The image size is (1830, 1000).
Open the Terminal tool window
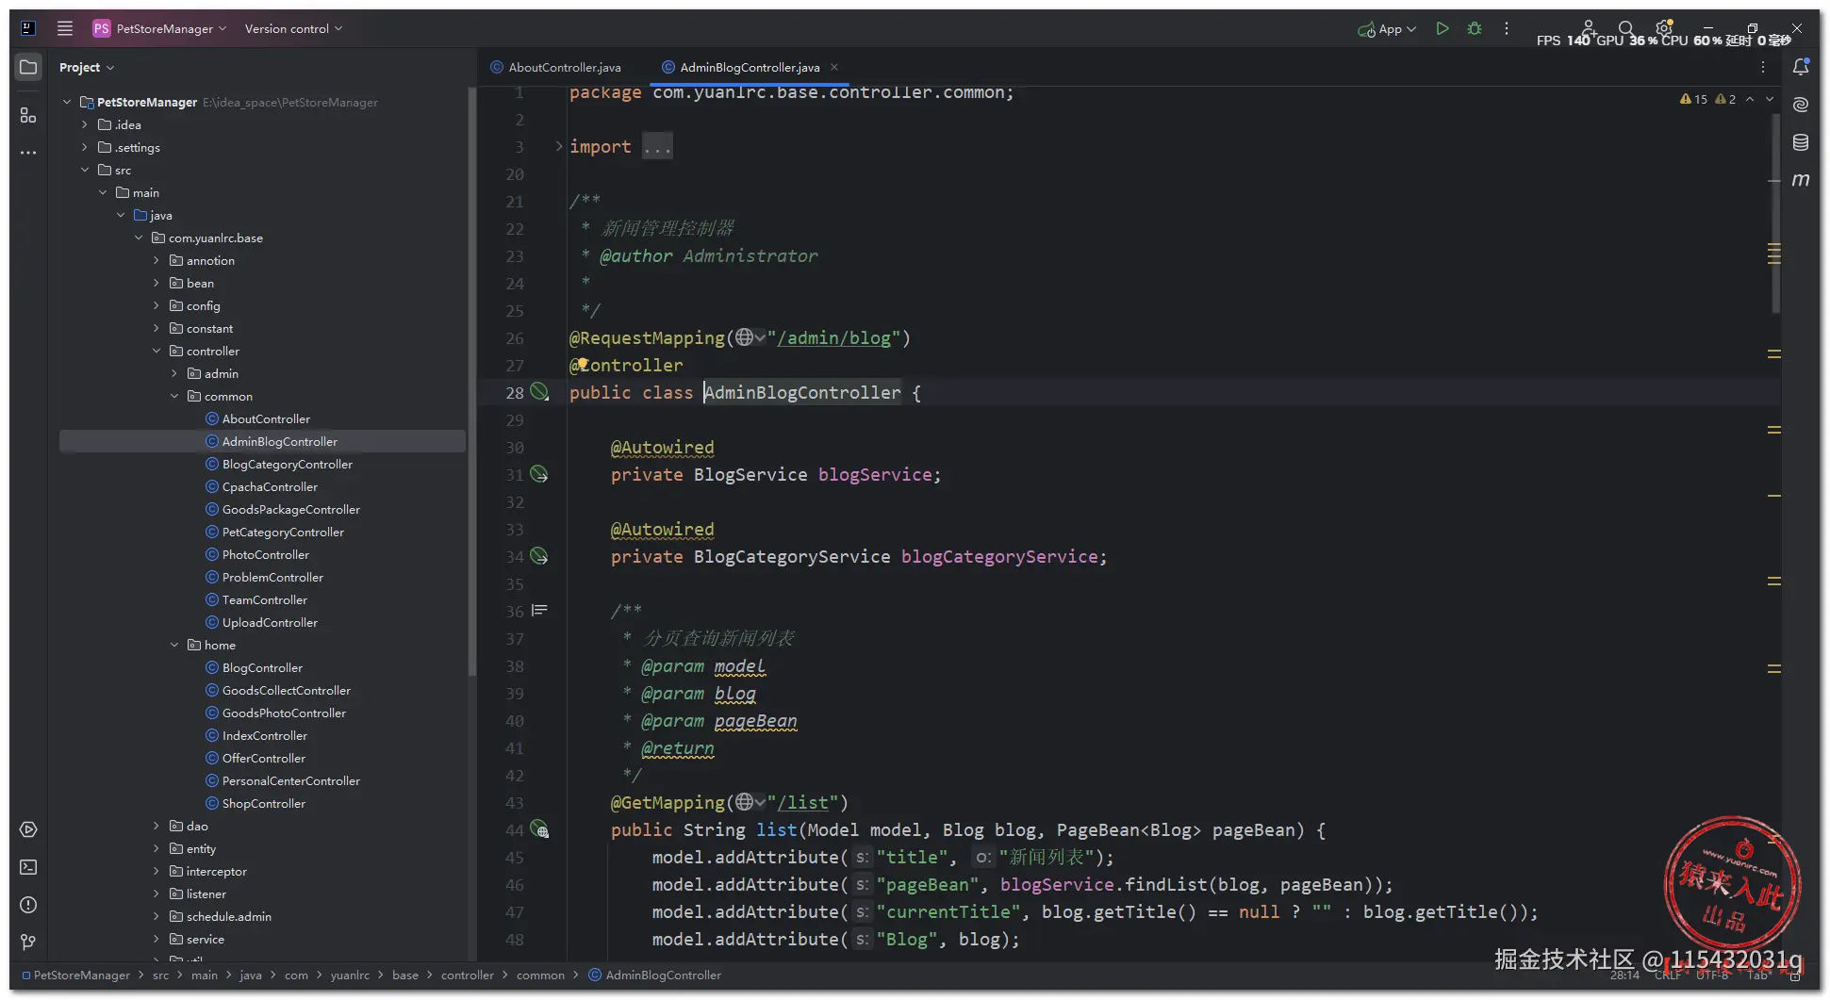click(x=28, y=867)
